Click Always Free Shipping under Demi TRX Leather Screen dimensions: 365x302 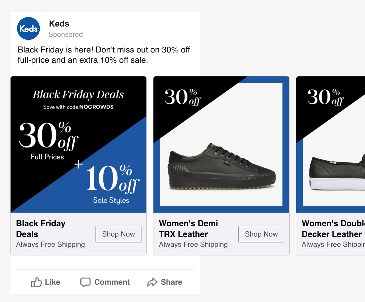click(193, 245)
